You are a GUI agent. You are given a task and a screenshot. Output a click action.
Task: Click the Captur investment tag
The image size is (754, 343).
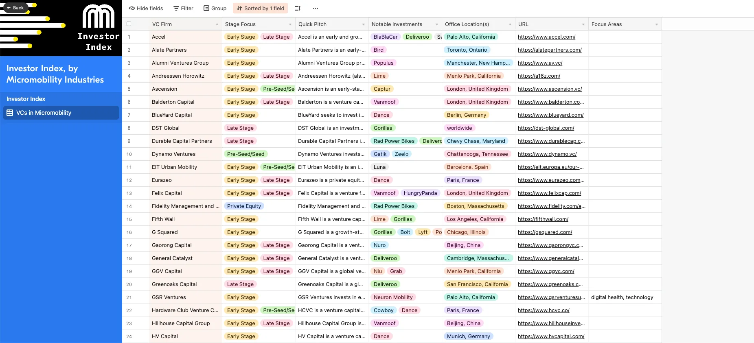tap(382, 89)
